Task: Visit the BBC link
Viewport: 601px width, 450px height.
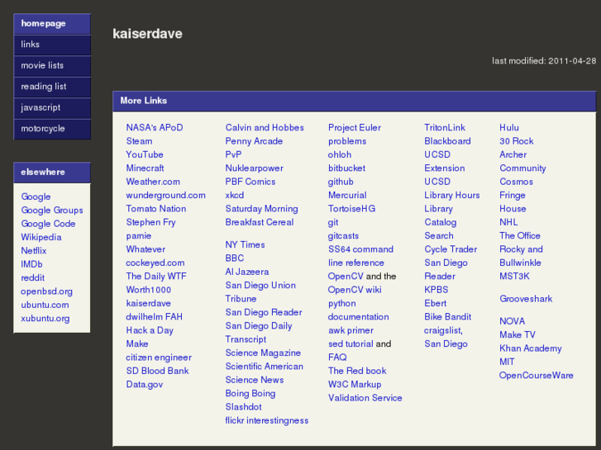Action: [x=235, y=258]
